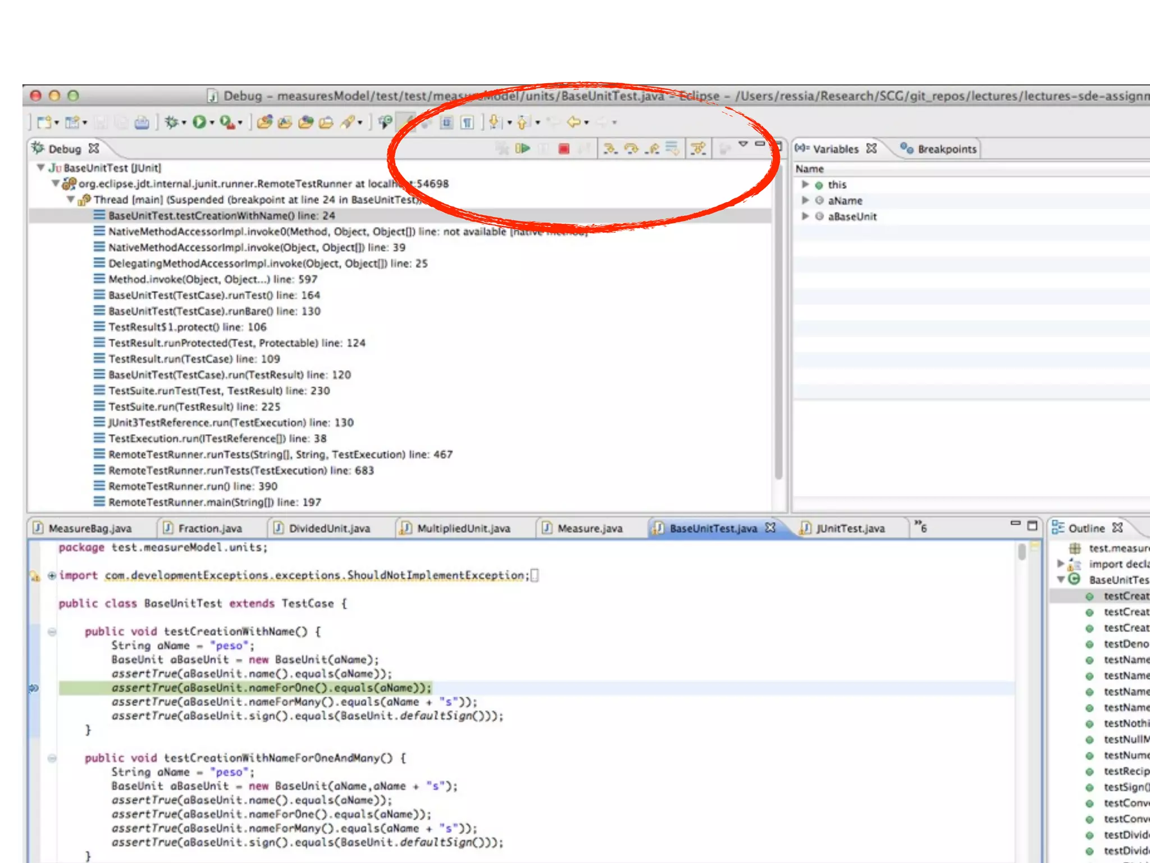The image size is (1150, 863).
Task: Click the Drop to Frame icon
Action: tap(672, 149)
